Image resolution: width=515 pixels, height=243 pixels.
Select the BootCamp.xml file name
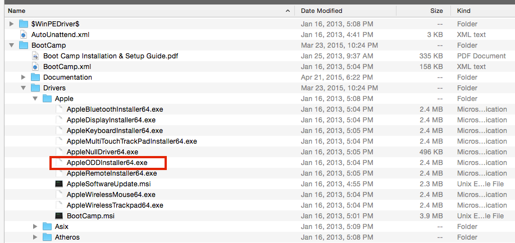pos(67,67)
